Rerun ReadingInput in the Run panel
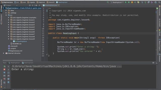Viewport: 161px width, 90px height. click(x=5, y=66)
